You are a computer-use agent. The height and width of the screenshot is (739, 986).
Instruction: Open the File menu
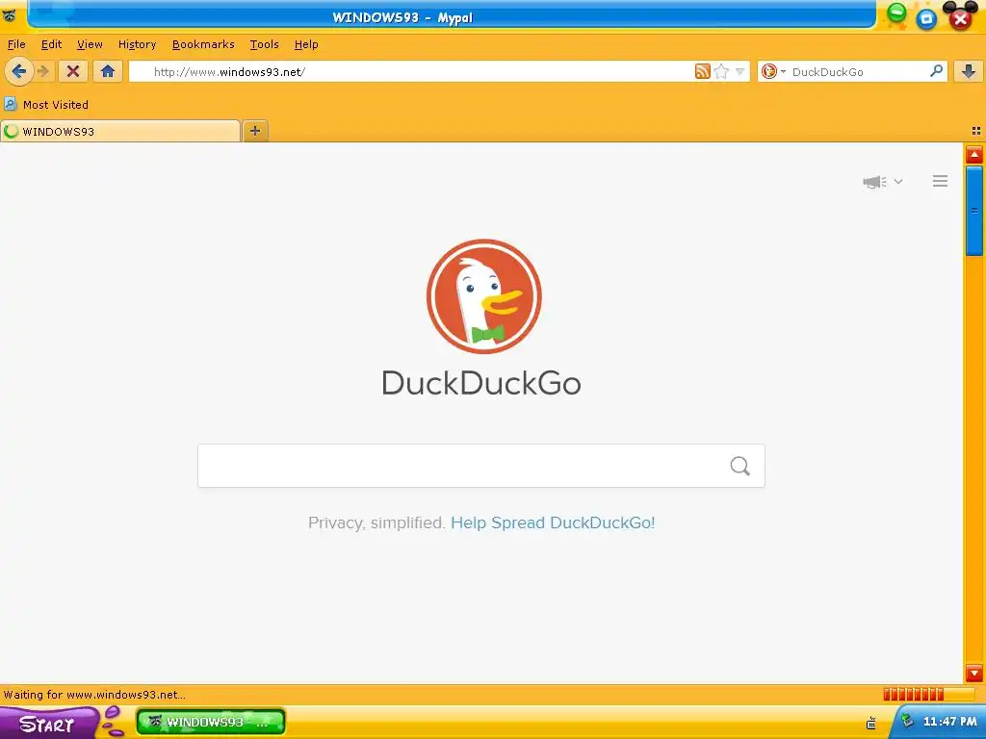(x=16, y=44)
